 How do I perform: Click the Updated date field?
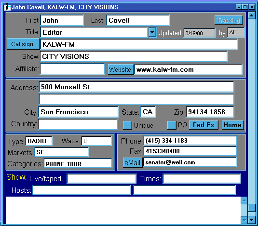point(199,33)
